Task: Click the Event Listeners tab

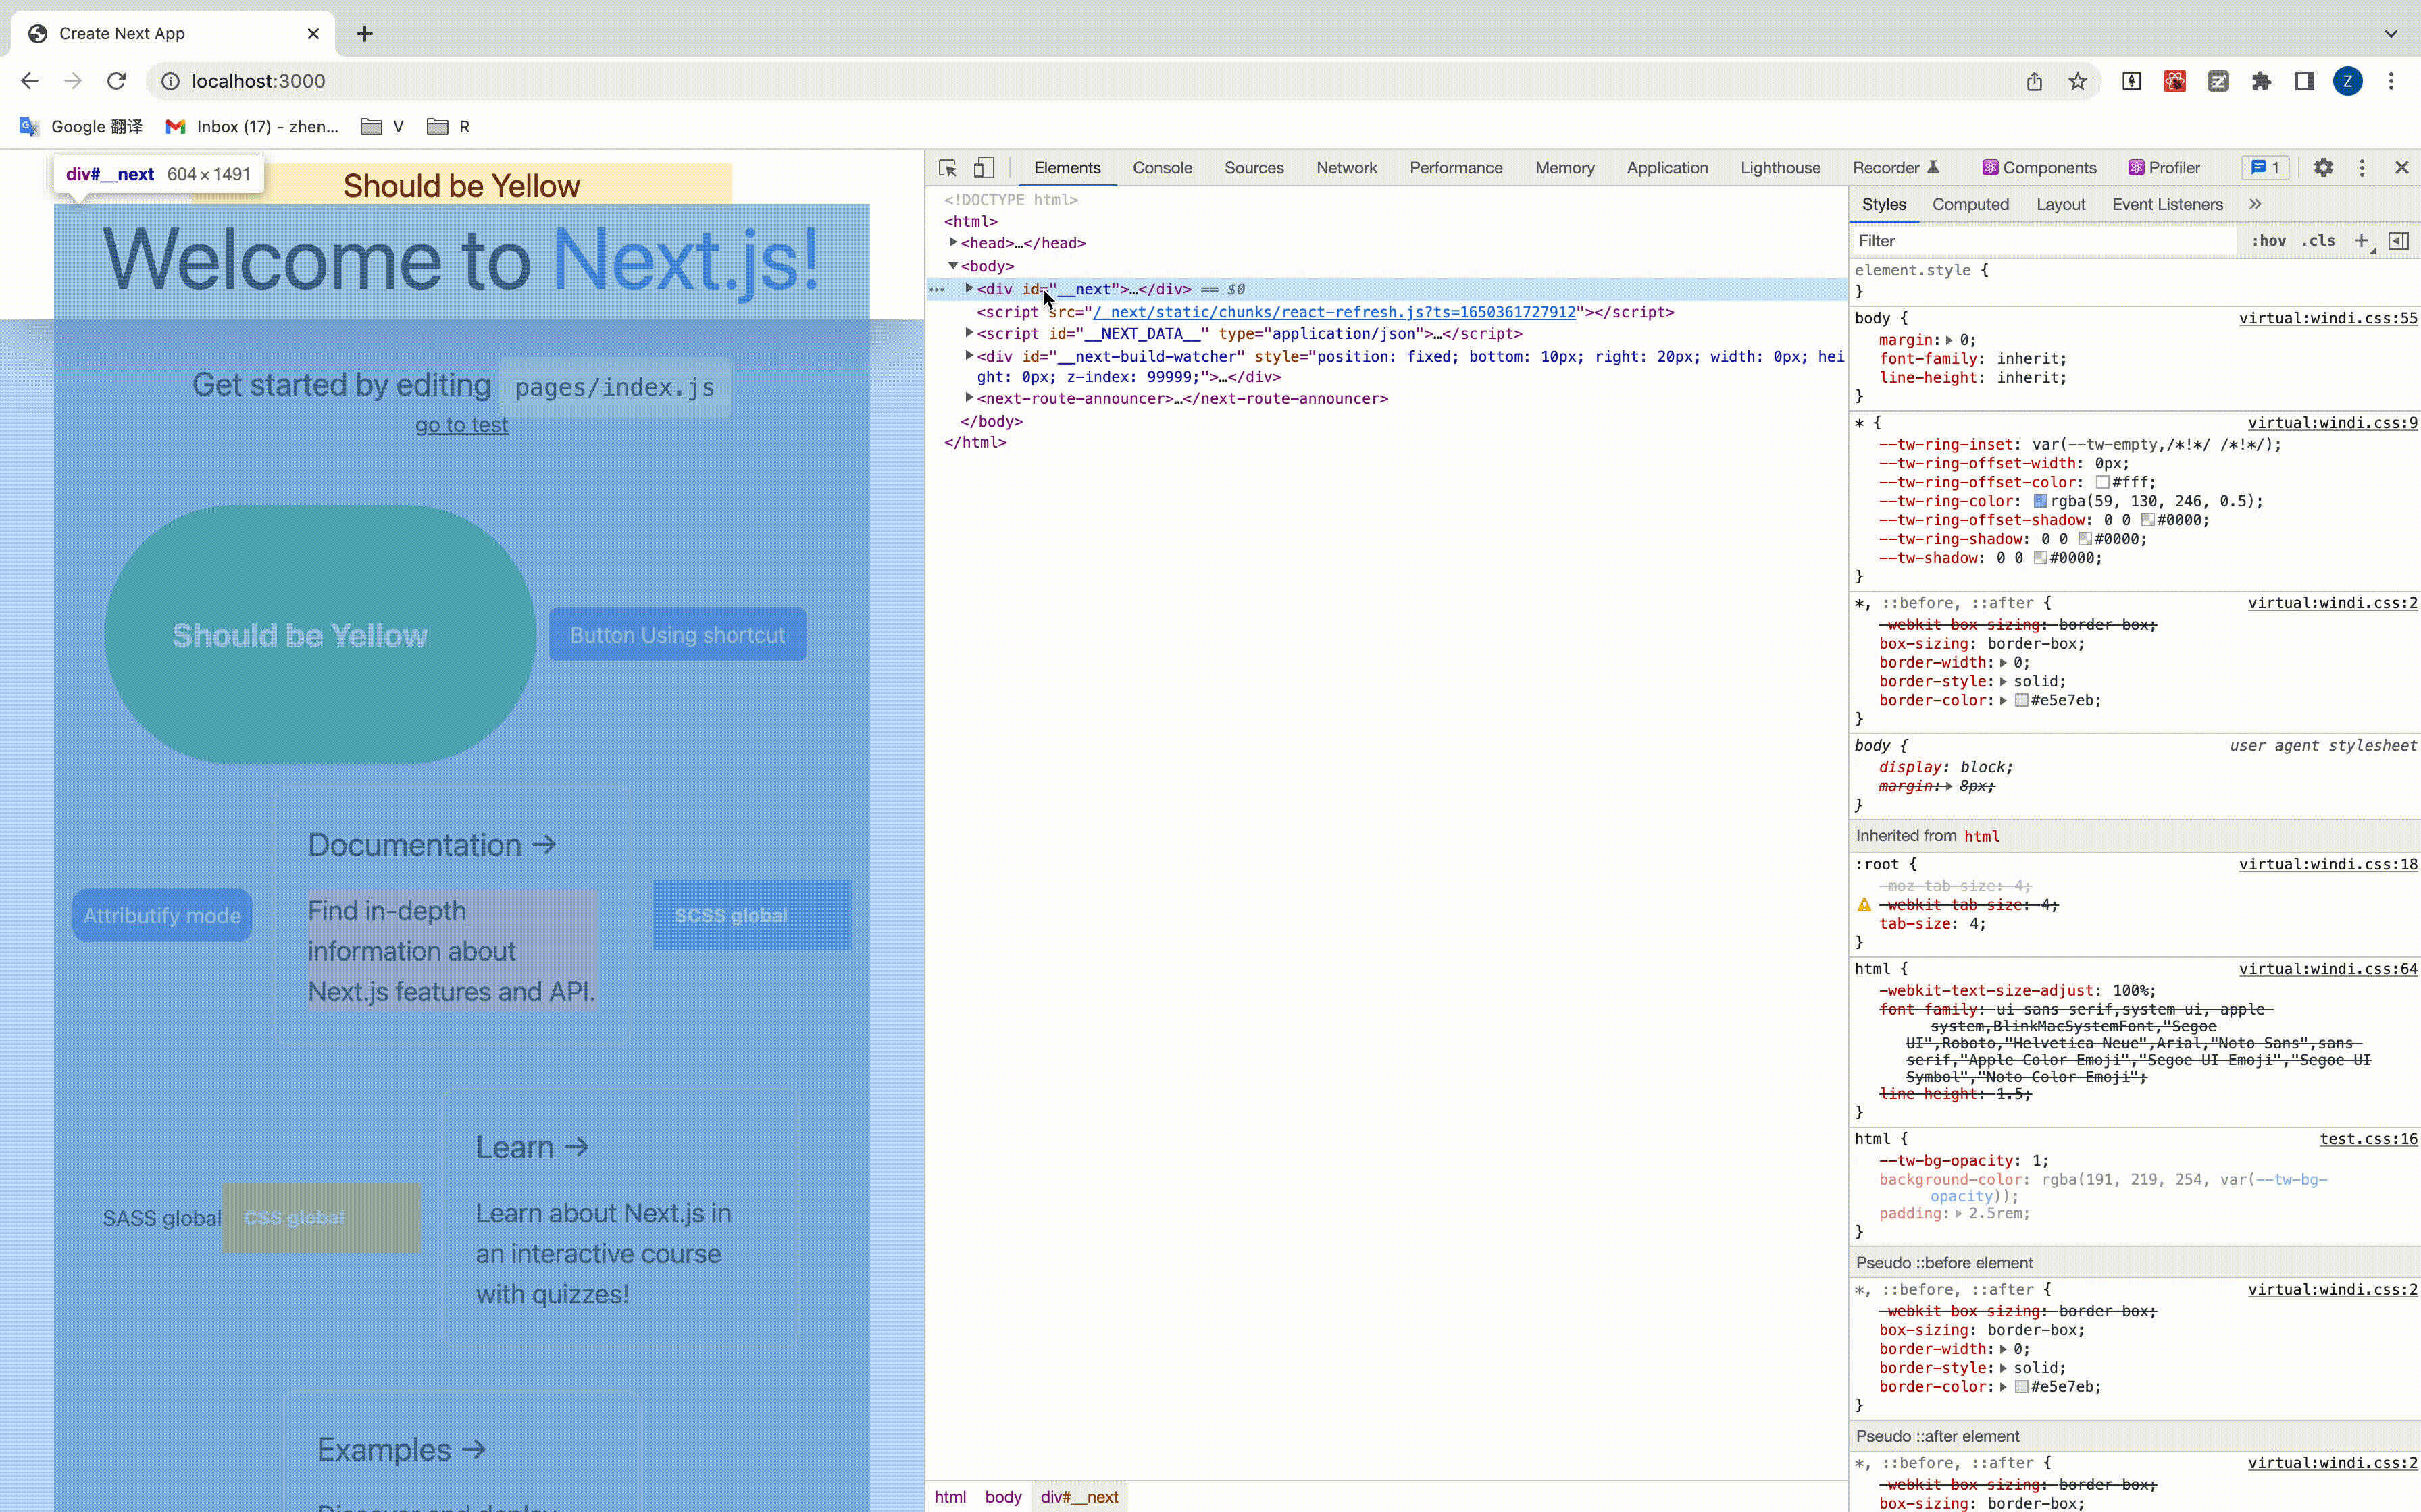Action: click(2170, 204)
